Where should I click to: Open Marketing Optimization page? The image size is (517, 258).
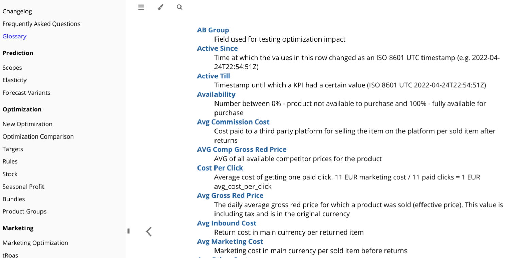click(x=35, y=243)
